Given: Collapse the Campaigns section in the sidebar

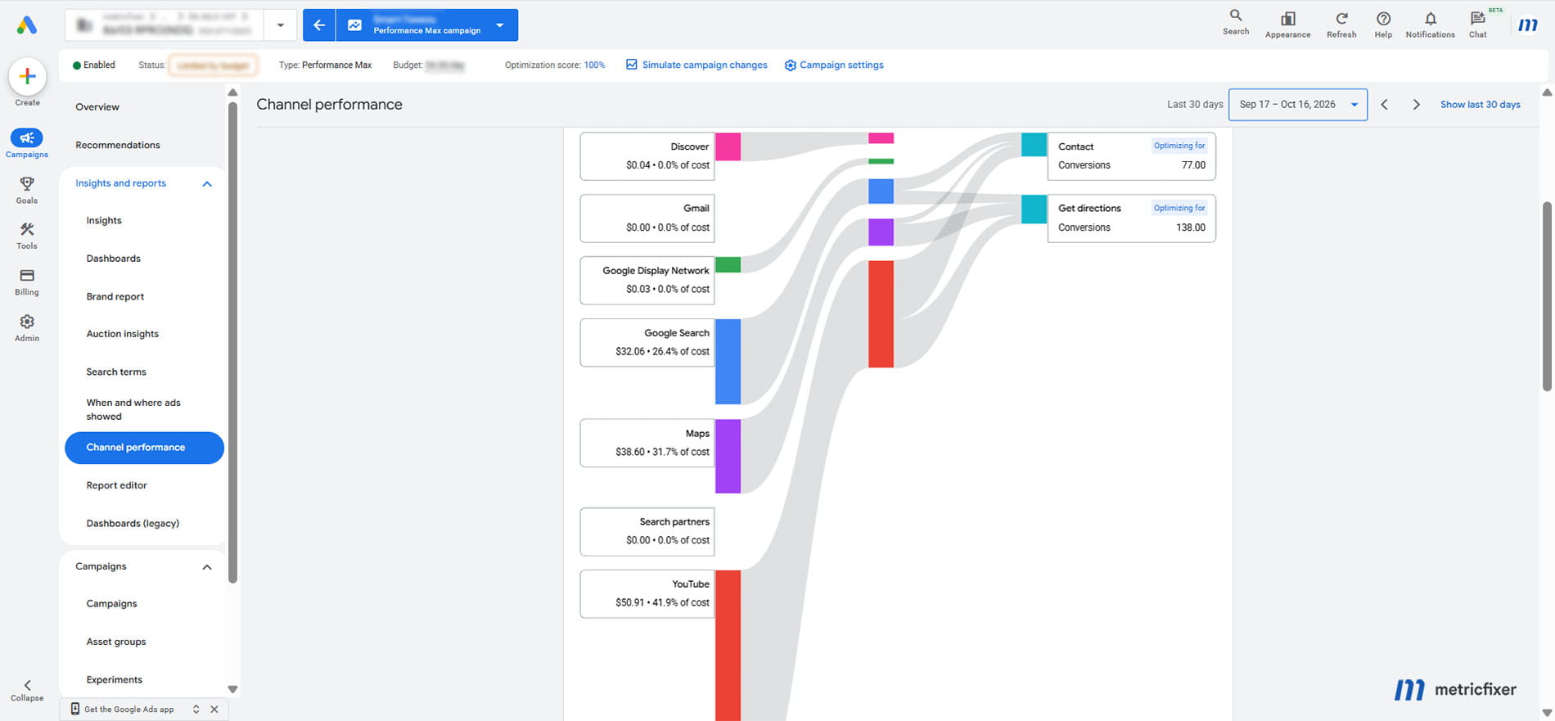Looking at the screenshot, I should pos(207,567).
